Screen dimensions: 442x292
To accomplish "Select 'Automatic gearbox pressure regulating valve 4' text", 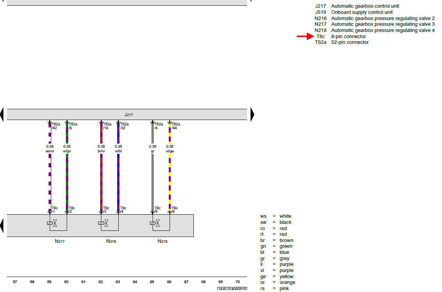I will tap(383, 30).
